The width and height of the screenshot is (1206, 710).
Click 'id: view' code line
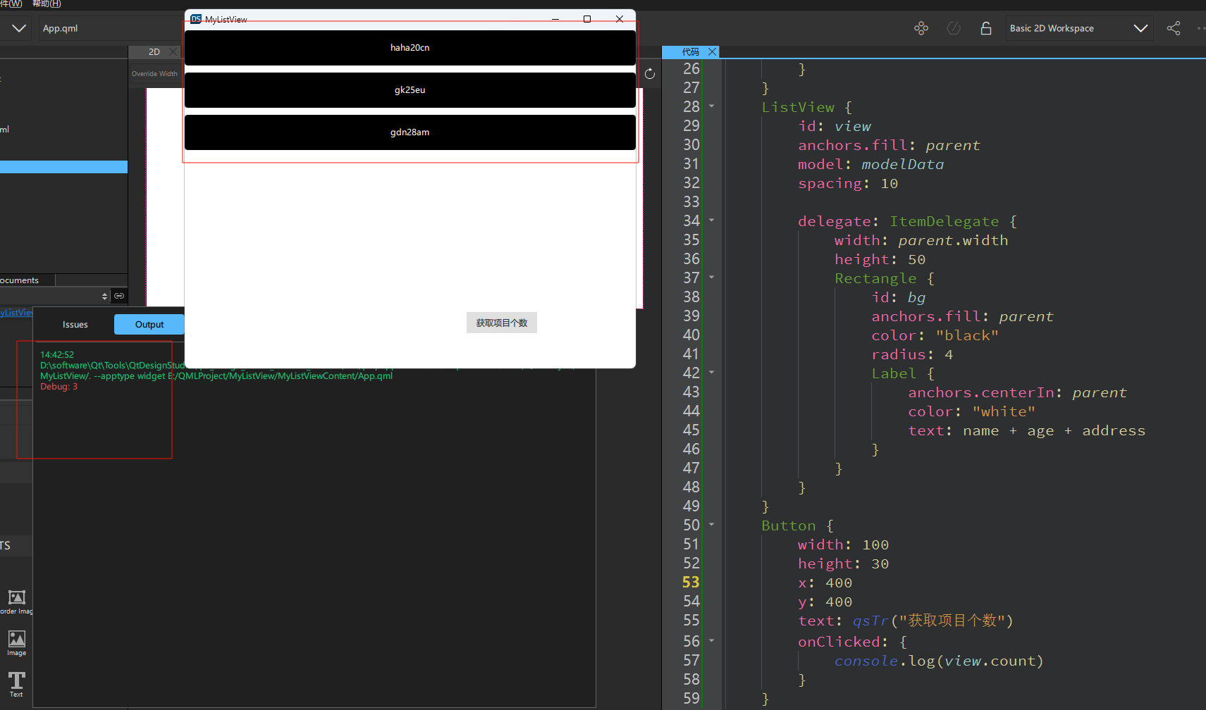(x=835, y=126)
